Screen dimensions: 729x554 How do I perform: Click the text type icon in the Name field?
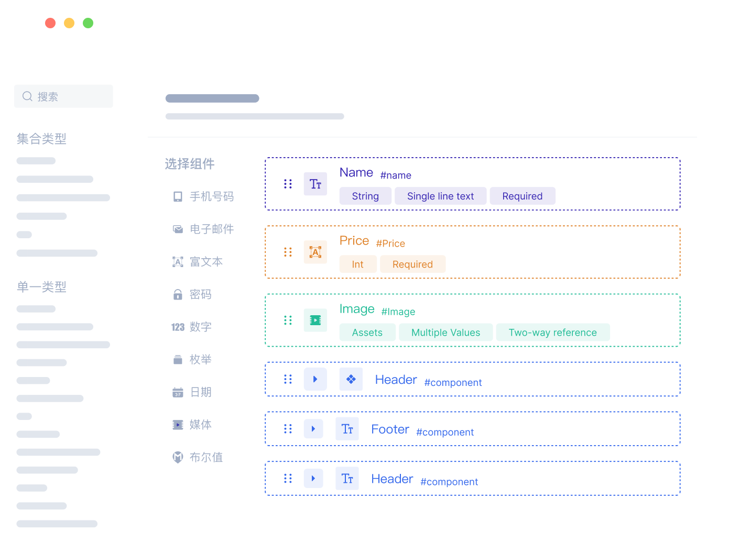[315, 184]
